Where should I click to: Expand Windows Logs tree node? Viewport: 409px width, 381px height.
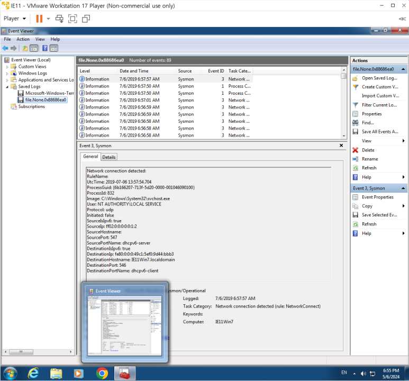coord(7,74)
